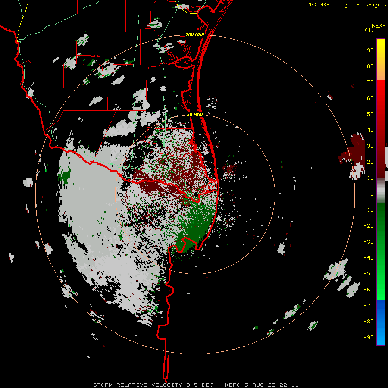This screenshot has height=388, width=388.
Task: Click the 5 AUG 25 date in caption
Action: click(x=260, y=385)
